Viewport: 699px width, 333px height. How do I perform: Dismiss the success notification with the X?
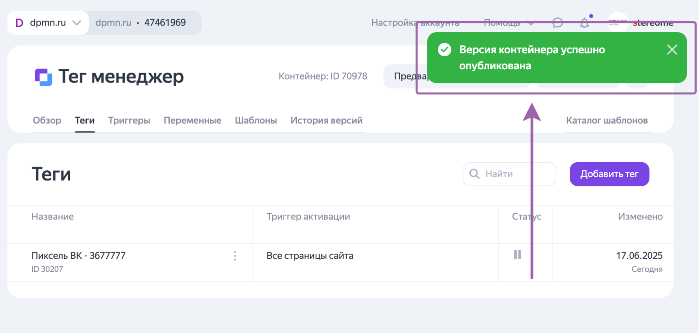672,50
